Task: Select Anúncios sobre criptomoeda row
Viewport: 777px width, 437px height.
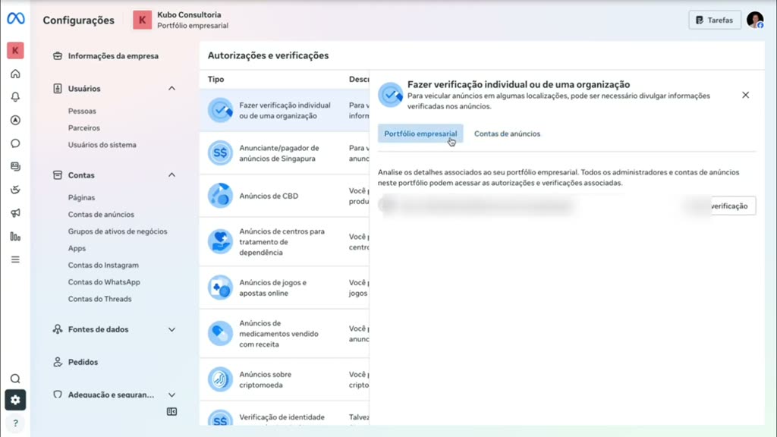Action: point(285,379)
